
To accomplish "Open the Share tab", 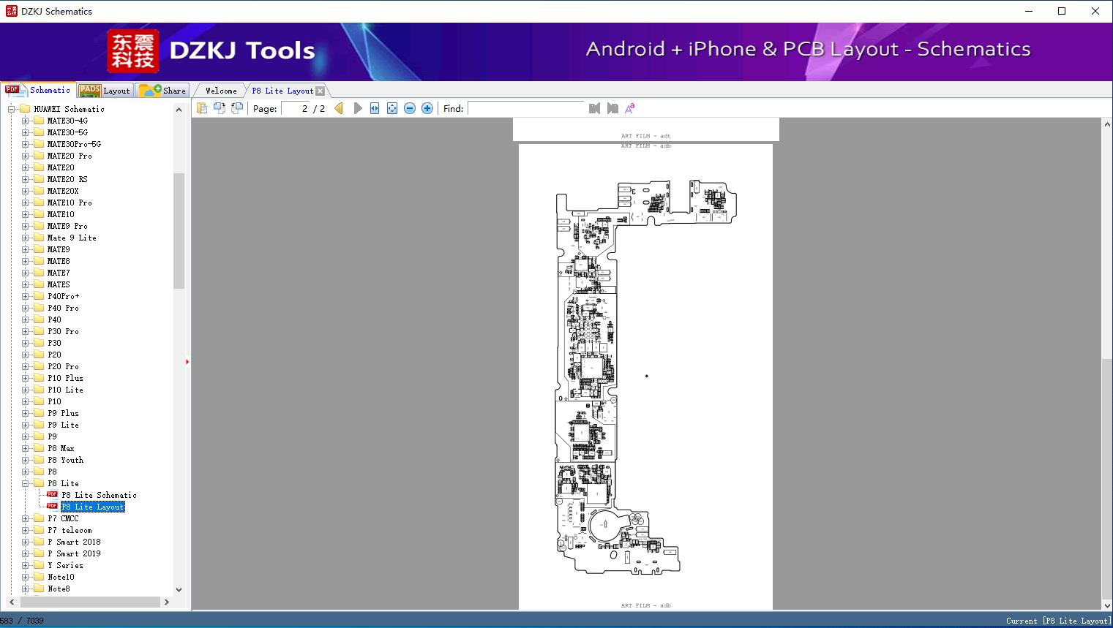I will [162, 90].
